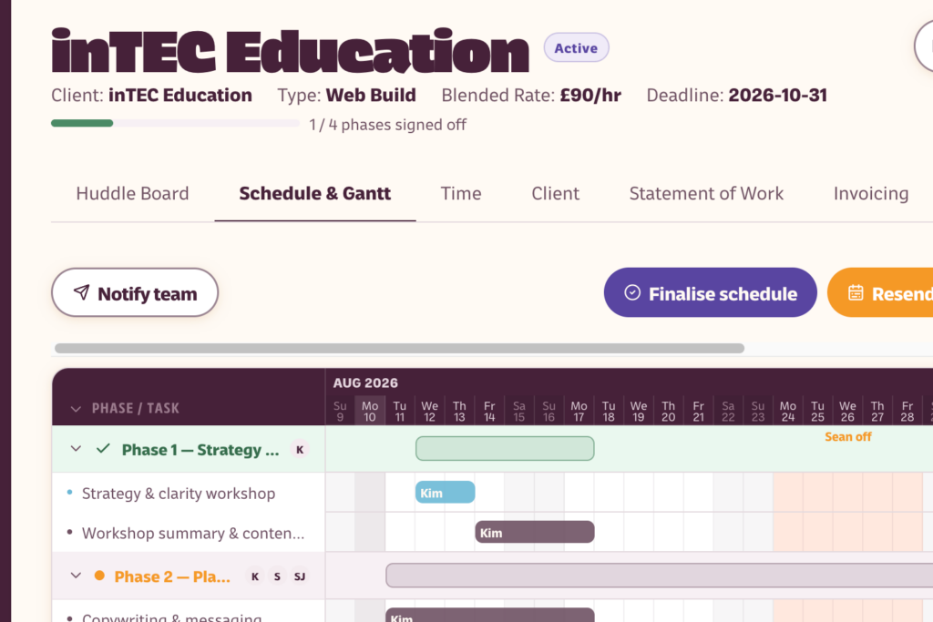Collapse Phase 1 — Strategy row chevron

(x=76, y=449)
